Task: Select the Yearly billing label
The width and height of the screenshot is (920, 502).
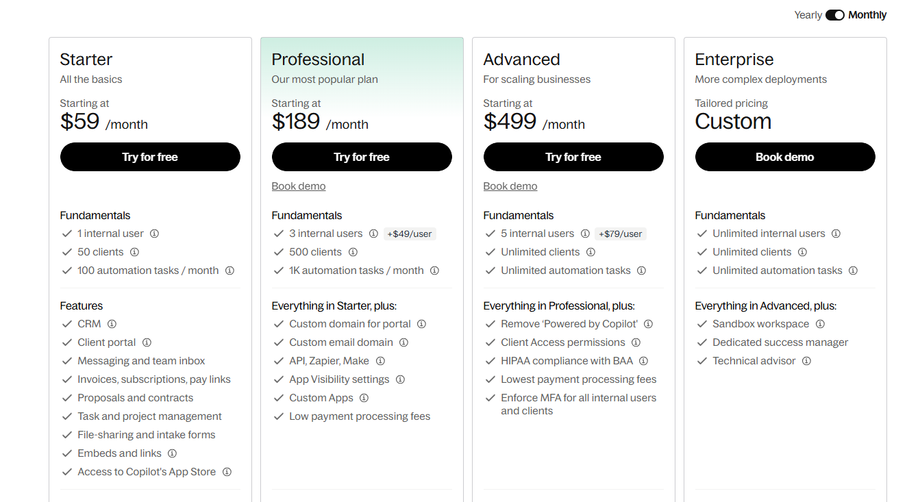Action: tap(808, 15)
